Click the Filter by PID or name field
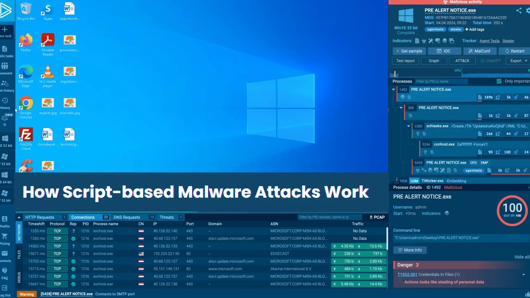Image resolution: width=530 pixels, height=298 pixels. [x=441, y=81]
